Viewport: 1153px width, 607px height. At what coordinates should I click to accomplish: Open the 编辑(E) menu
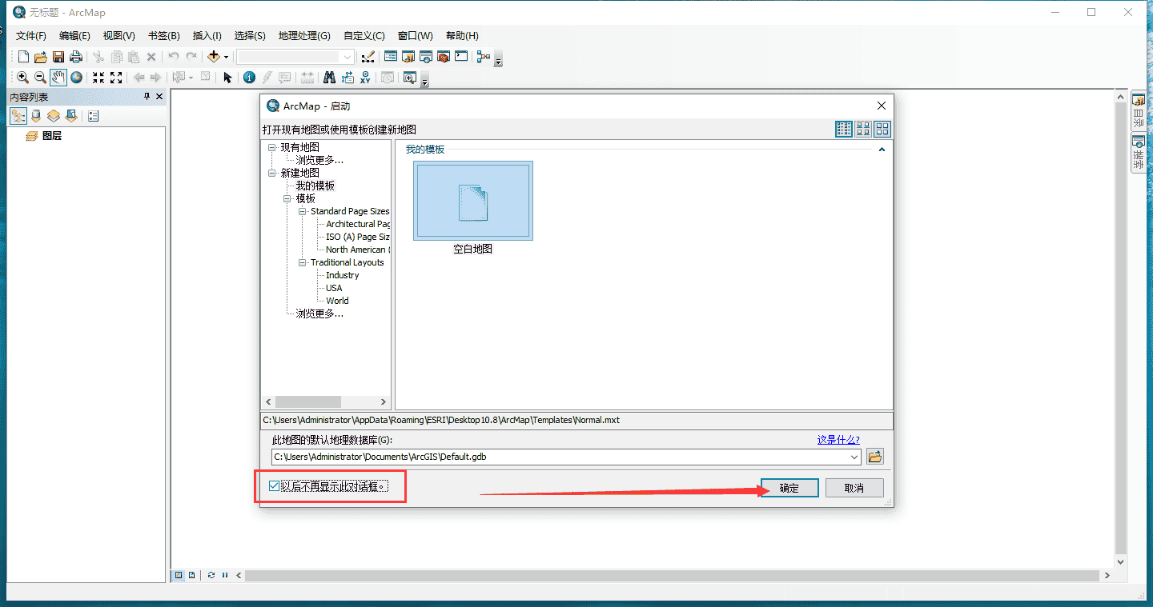(74, 36)
